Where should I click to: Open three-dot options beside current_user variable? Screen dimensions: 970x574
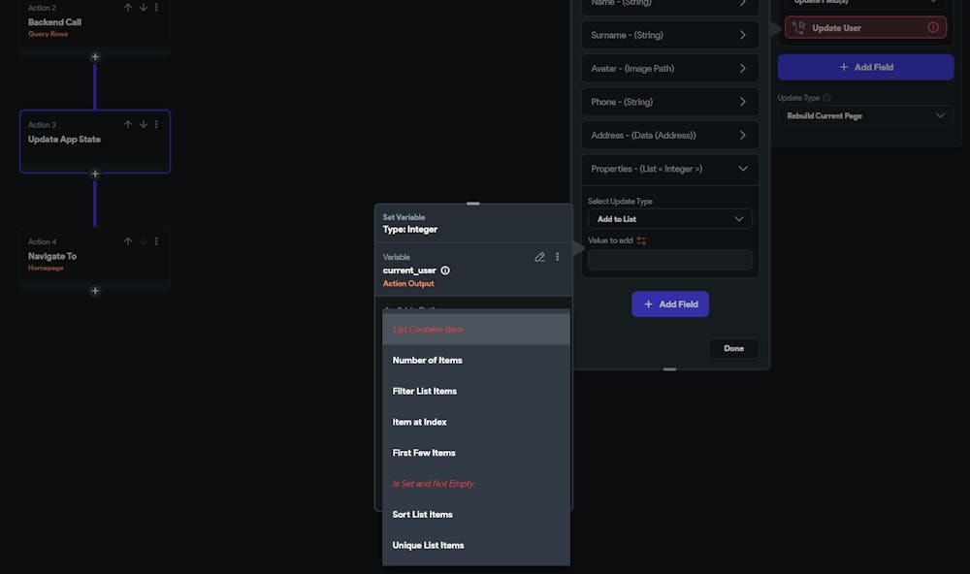pos(557,257)
